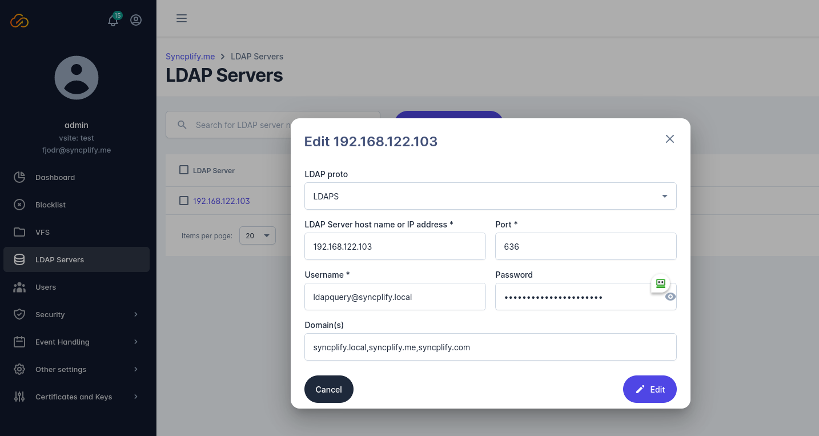
Task: Open the 192.168.122.103 server link
Action: coord(222,201)
